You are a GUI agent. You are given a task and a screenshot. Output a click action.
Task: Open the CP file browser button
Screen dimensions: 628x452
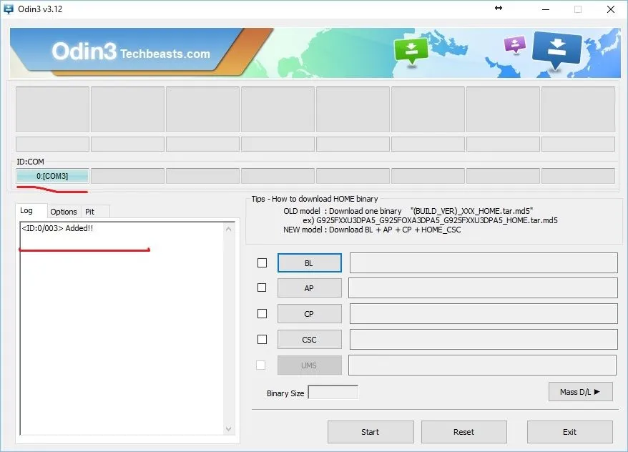pyautogui.click(x=309, y=314)
